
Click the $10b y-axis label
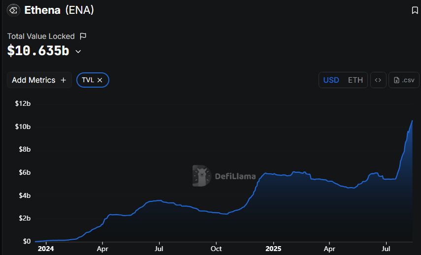[23, 127]
